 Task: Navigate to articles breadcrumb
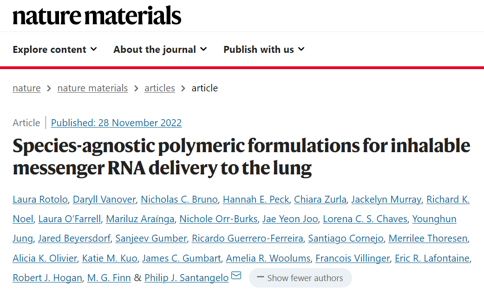160,88
